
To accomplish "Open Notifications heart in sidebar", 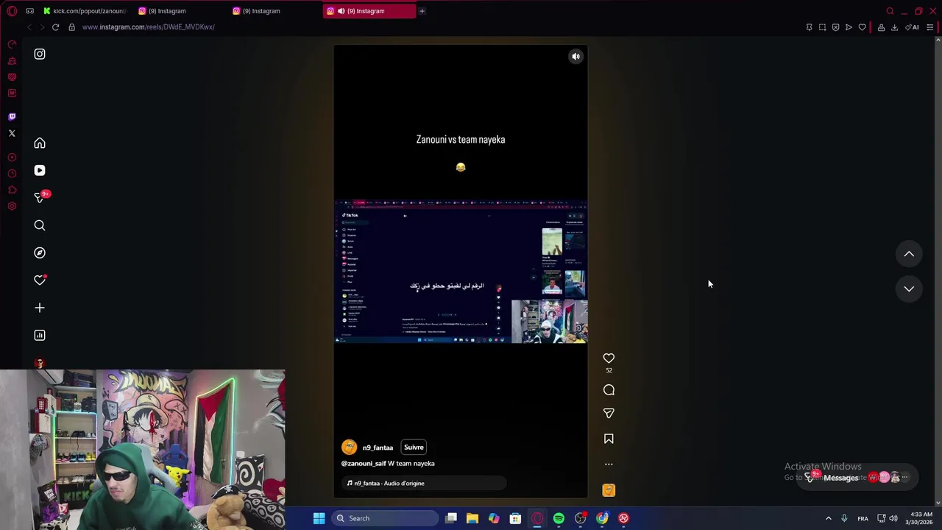I will coord(40,280).
